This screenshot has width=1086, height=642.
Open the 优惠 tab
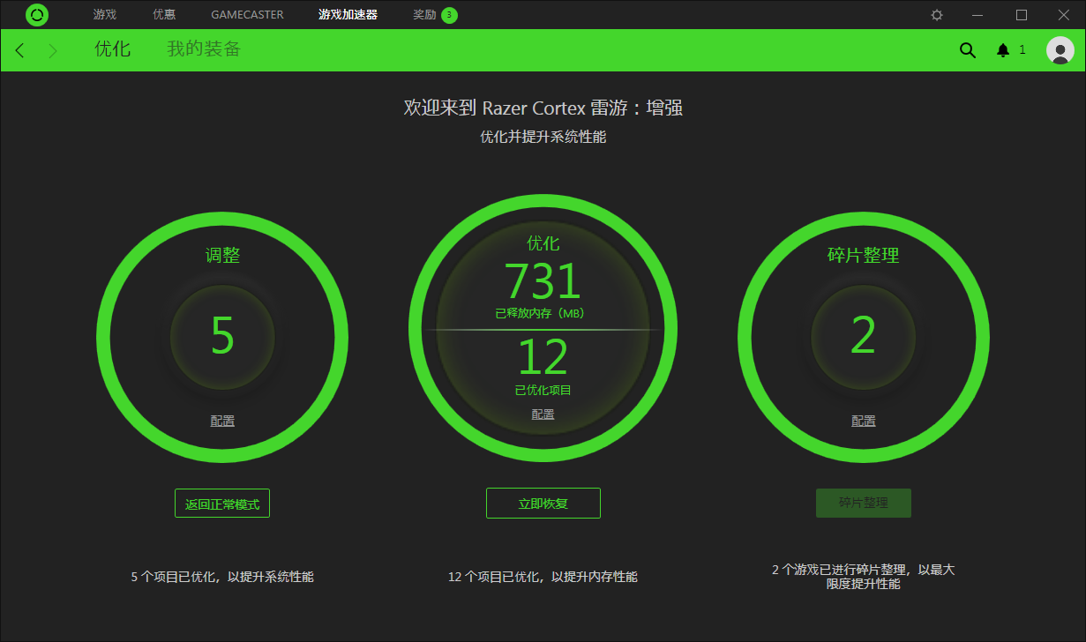pos(164,15)
